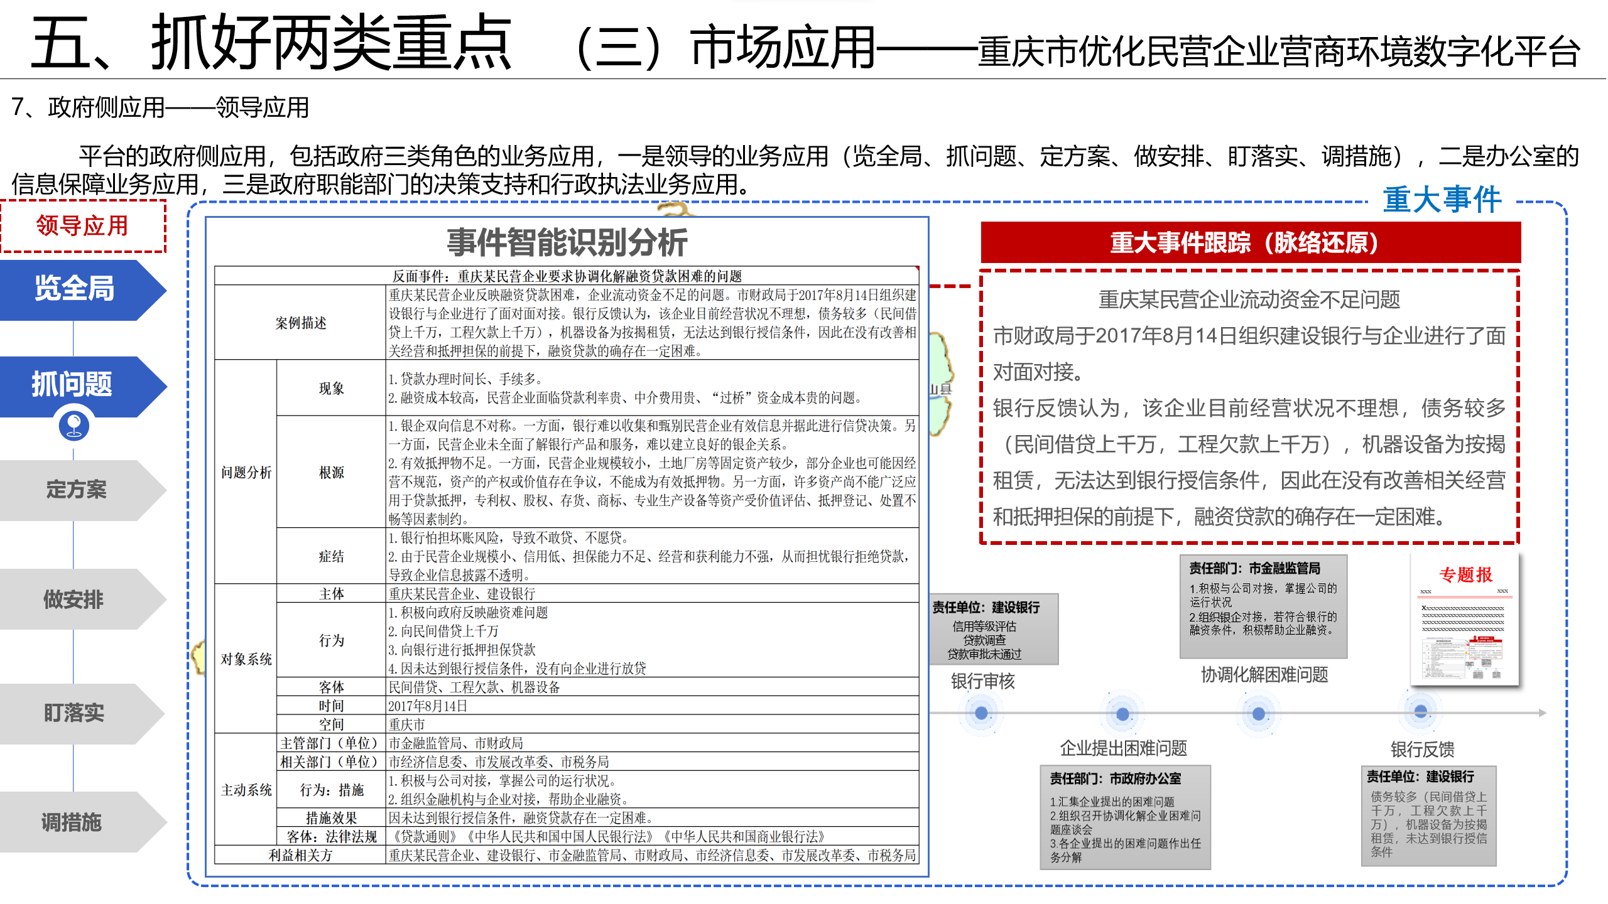Click the 主管部门(单位) row label
The width and height of the screenshot is (1608, 904).
[332, 743]
